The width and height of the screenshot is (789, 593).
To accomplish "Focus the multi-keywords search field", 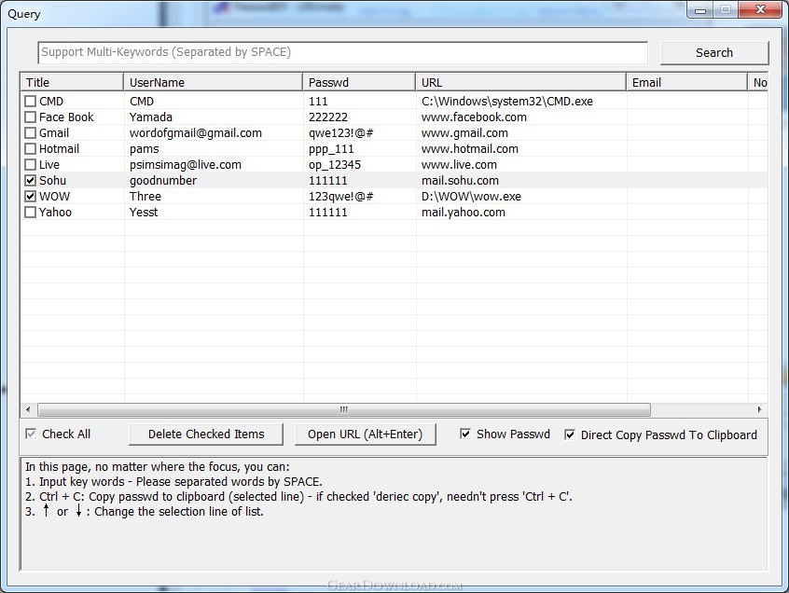I will coord(342,52).
